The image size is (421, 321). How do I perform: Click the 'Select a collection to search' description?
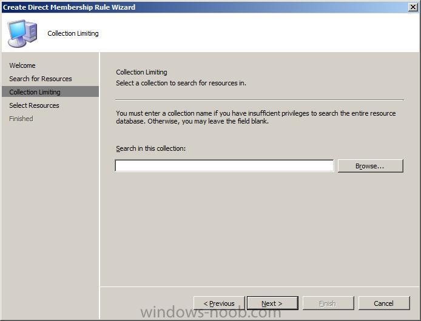181,83
